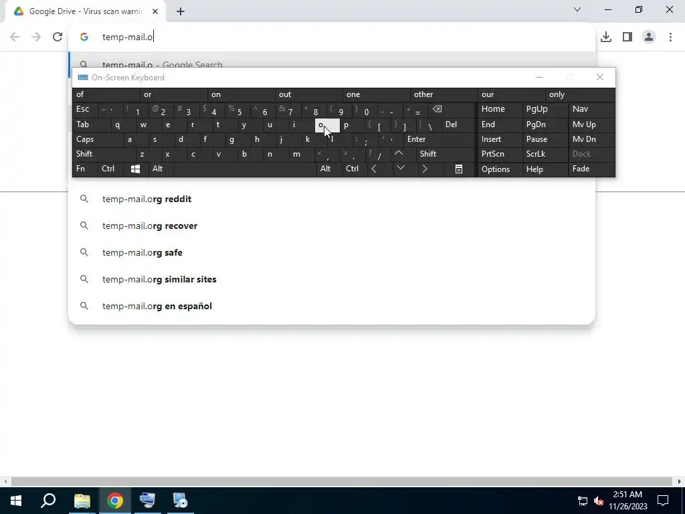Close the Google Drive tab
Viewport: 685px width, 514px height.
point(155,11)
